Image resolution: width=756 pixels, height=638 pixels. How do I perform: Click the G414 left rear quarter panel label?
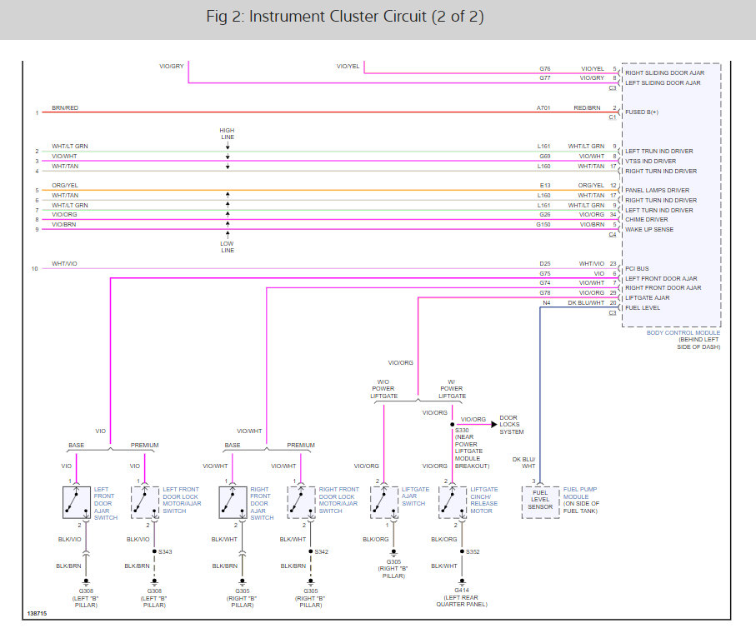coord(462,597)
